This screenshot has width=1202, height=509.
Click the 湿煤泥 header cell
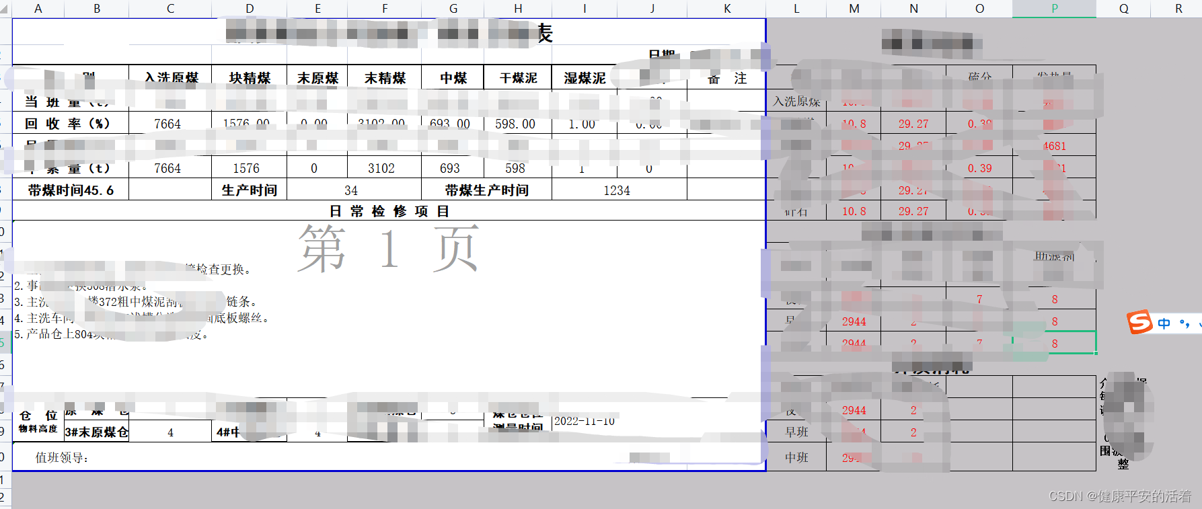(x=585, y=78)
